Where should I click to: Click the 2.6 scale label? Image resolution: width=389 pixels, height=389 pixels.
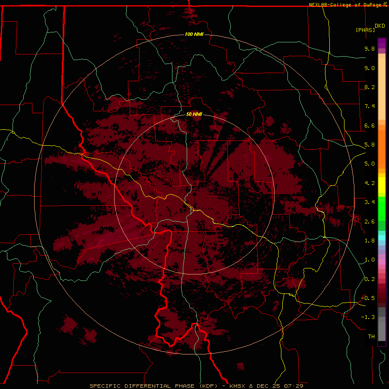(x=370, y=222)
